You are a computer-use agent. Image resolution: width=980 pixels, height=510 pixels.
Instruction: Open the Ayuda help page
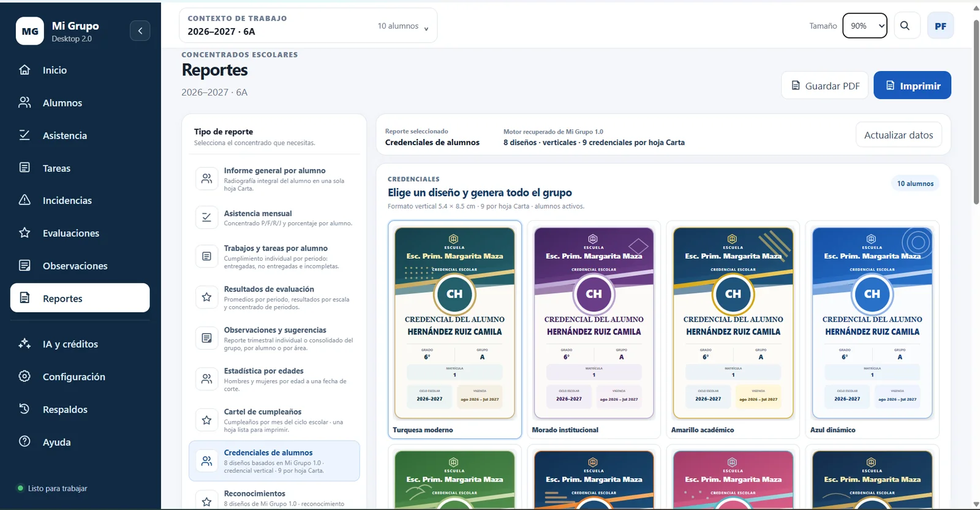(80, 442)
